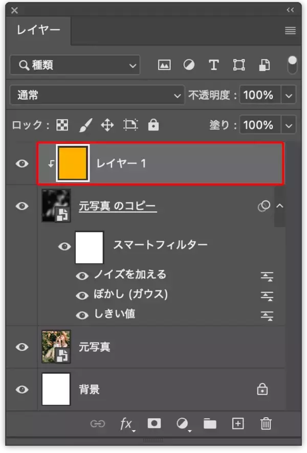Click 塗り label
Screen dimensions: 307x453
[x=223, y=125]
